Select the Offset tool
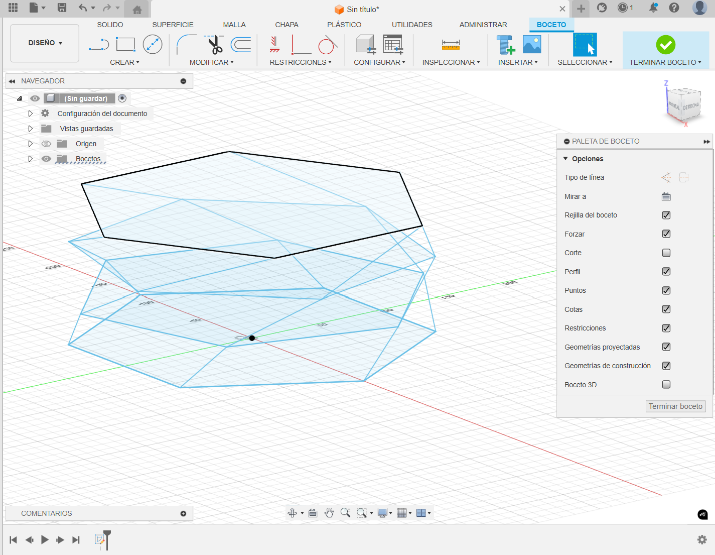The image size is (715, 555). click(241, 45)
